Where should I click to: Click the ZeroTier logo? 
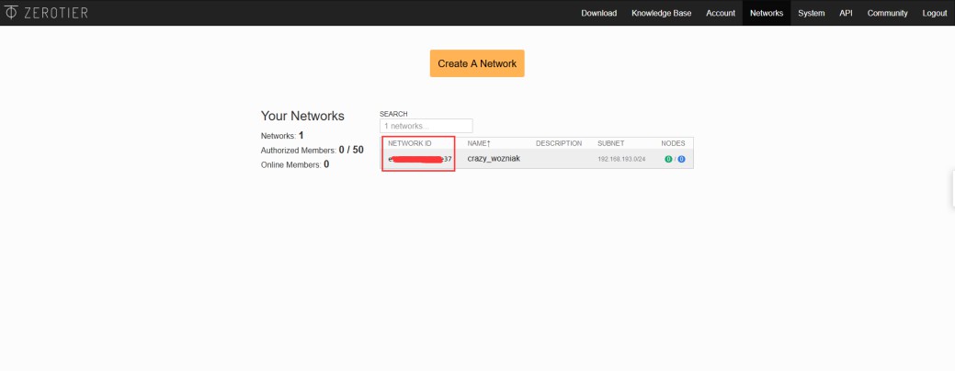(46, 13)
